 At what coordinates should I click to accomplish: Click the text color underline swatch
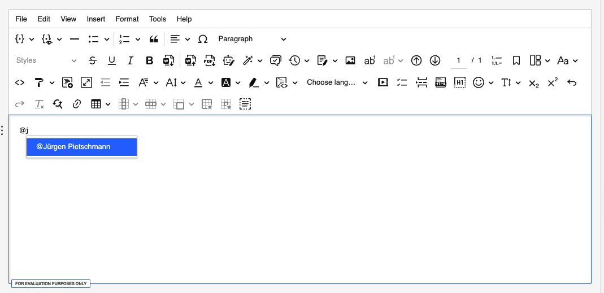(198, 82)
